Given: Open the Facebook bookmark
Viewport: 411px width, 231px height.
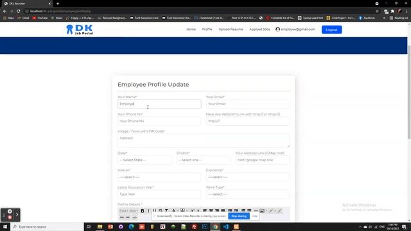Looking at the screenshot, I should coord(367,18).
